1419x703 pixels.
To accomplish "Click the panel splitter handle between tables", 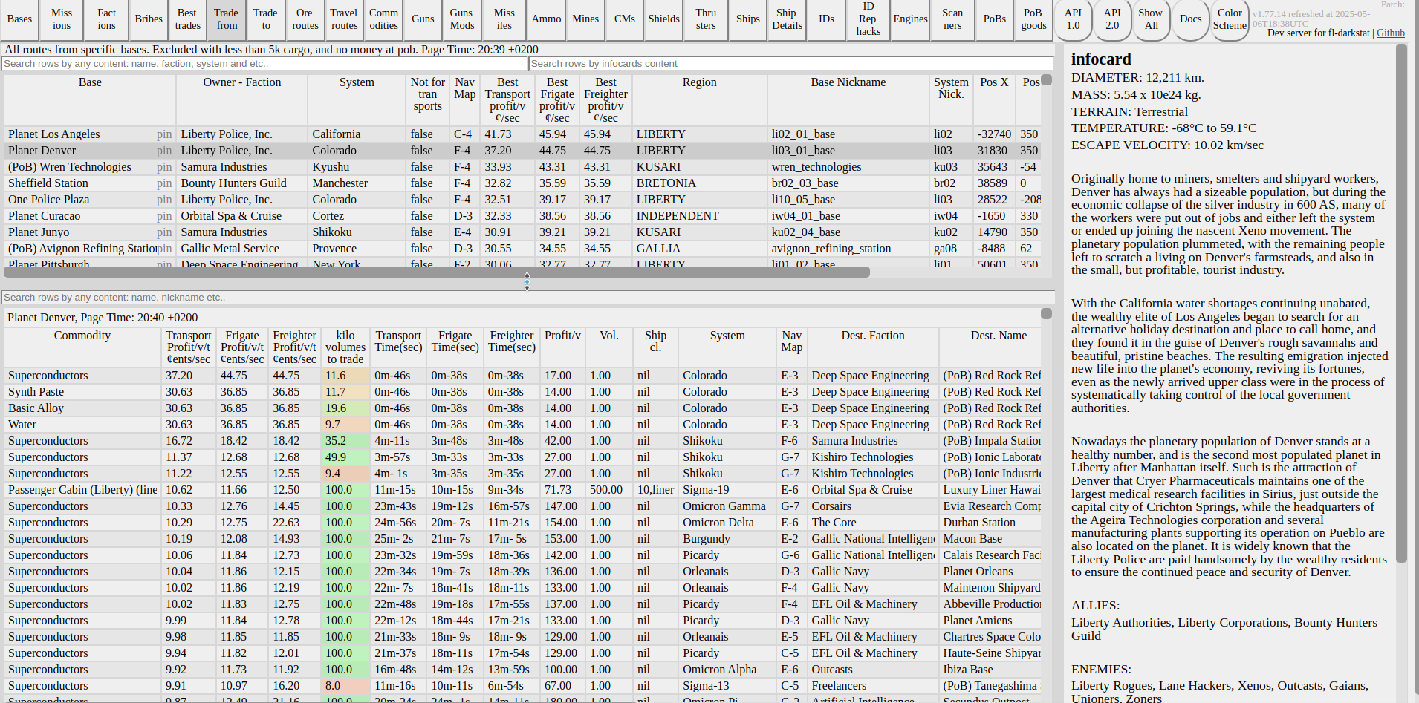I will (527, 281).
